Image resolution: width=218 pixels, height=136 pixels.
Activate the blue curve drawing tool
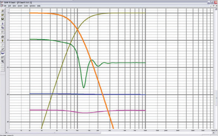tap(3, 53)
